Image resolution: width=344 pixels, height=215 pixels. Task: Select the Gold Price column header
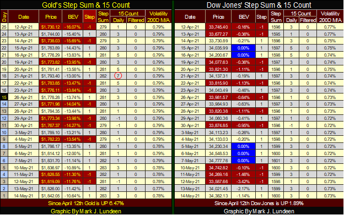click(51, 17)
